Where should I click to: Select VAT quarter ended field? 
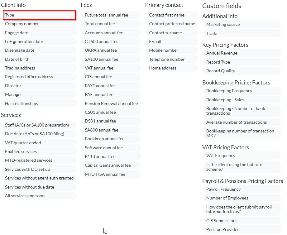pos(39,143)
